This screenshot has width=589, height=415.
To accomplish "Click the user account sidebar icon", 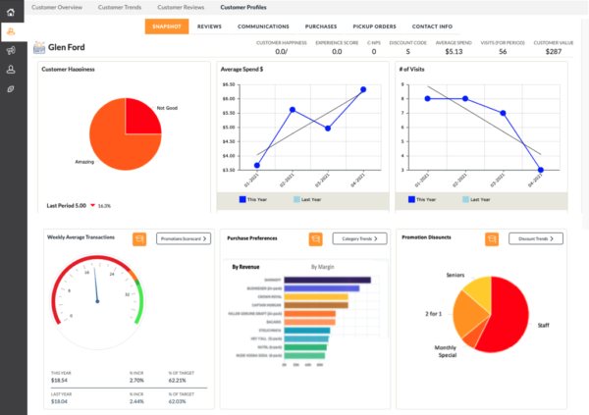I will [x=12, y=70].
